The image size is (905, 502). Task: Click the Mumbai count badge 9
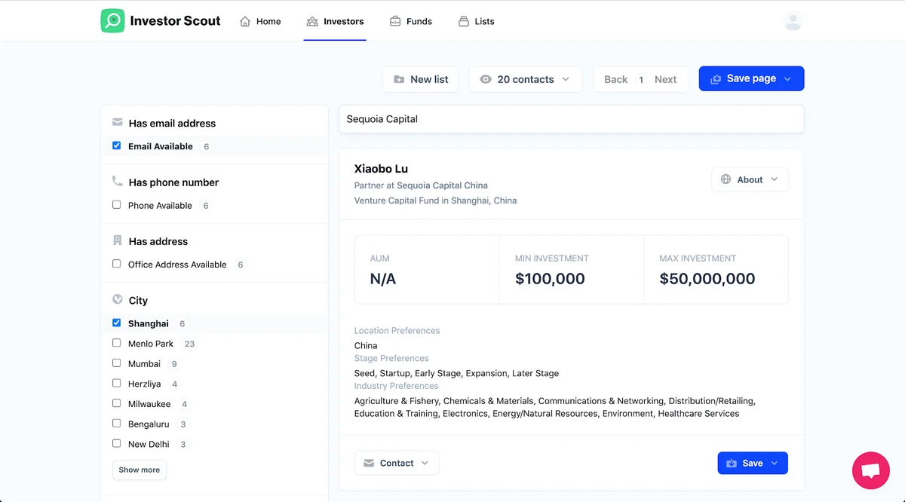tap(174, 364)
